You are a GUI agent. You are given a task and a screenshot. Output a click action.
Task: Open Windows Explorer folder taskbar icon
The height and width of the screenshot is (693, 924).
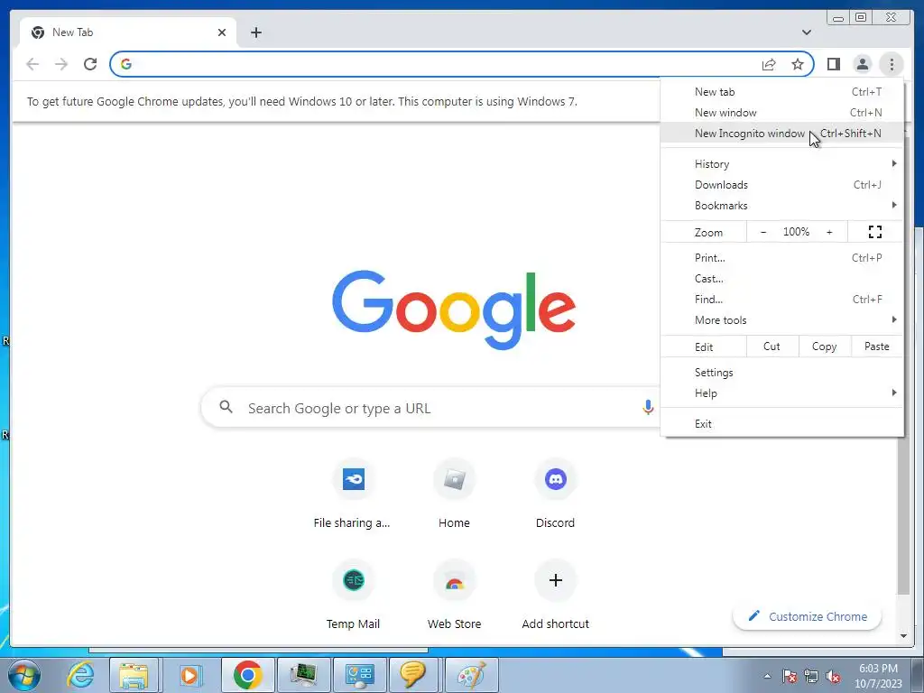(134, 675)
